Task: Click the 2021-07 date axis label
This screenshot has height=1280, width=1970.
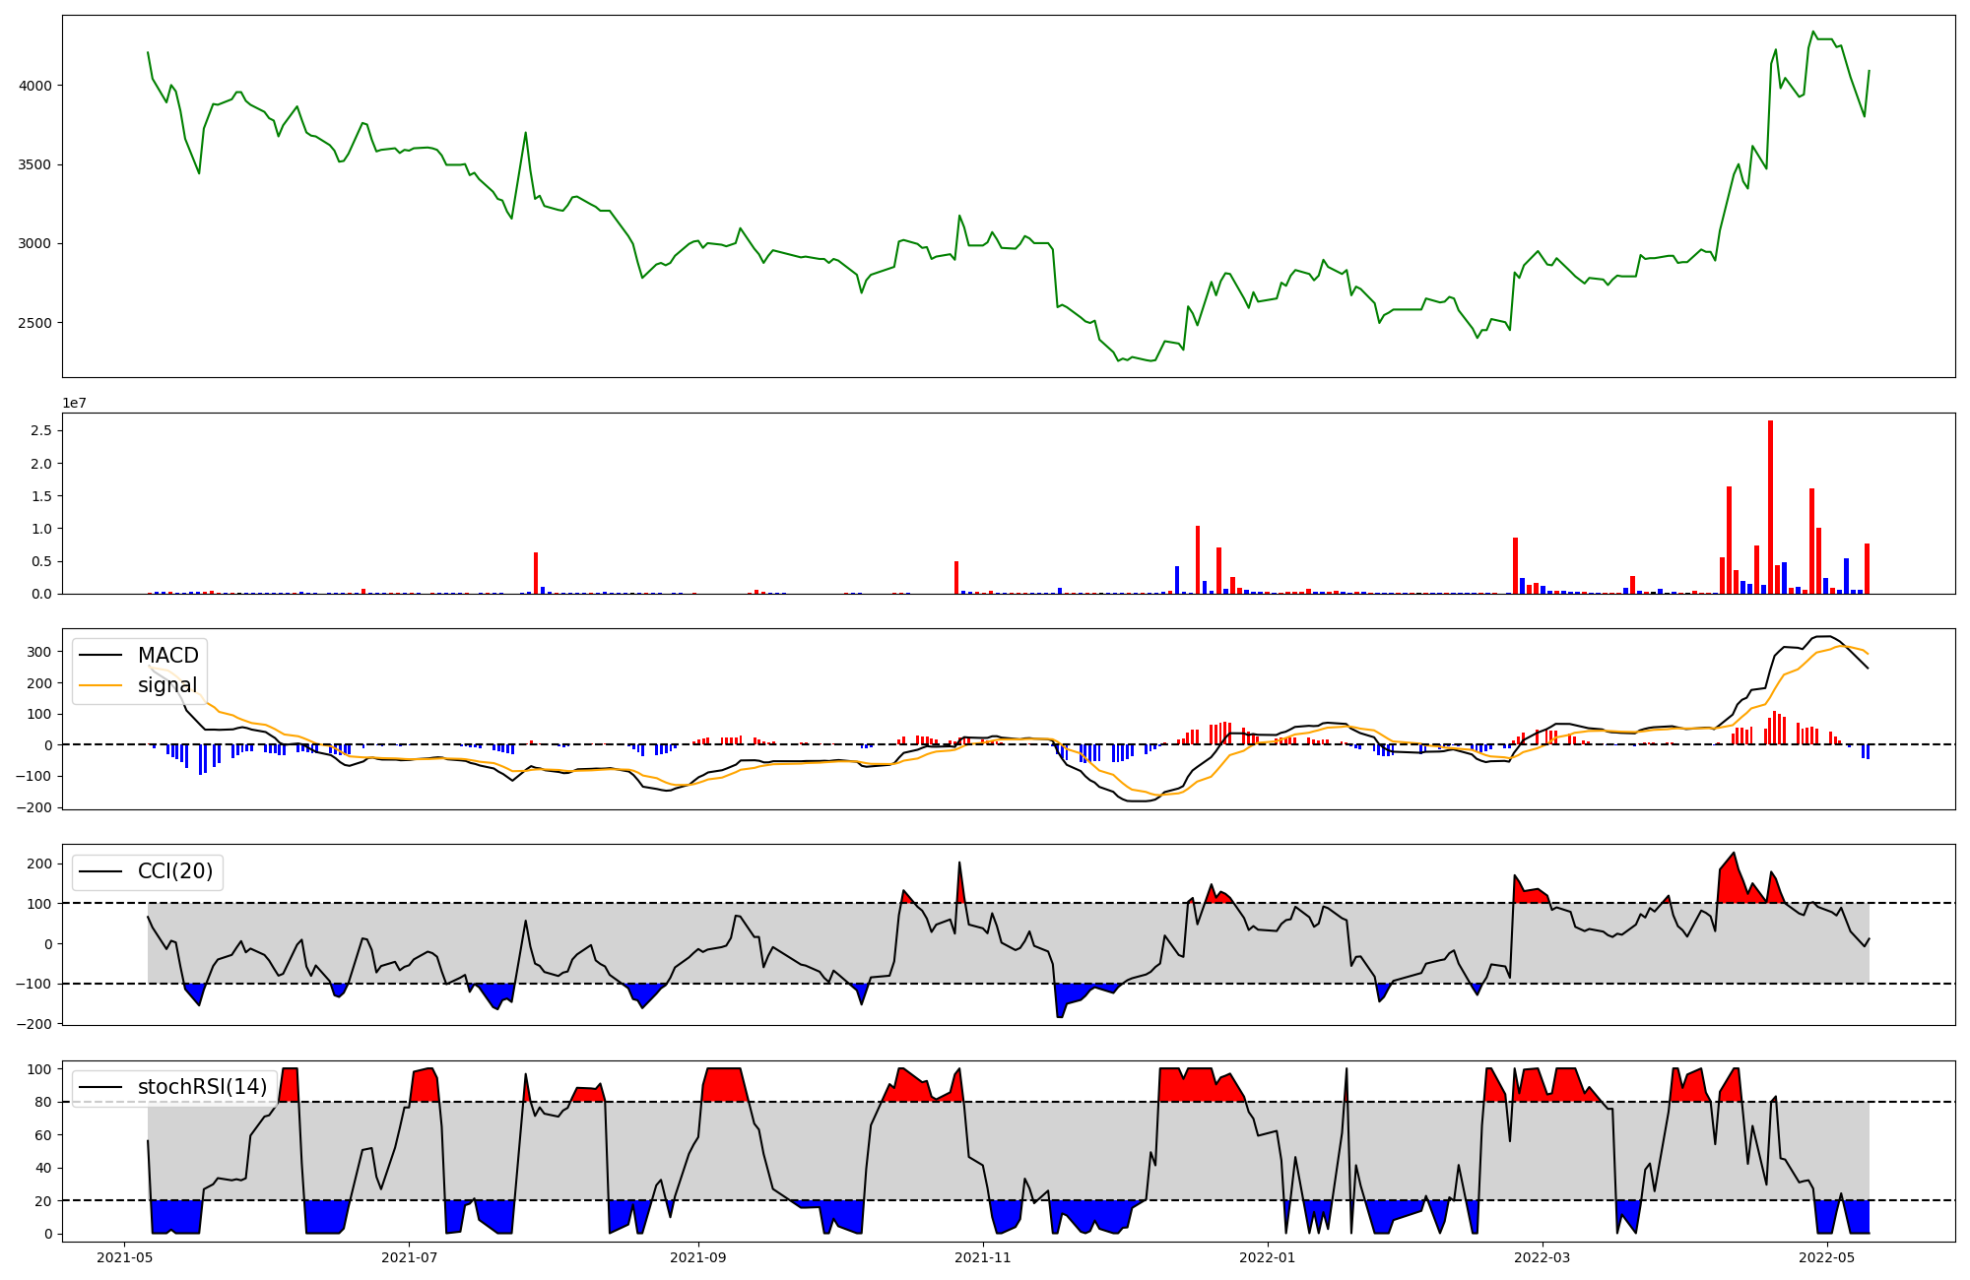Action: [x=409, y=1257]
